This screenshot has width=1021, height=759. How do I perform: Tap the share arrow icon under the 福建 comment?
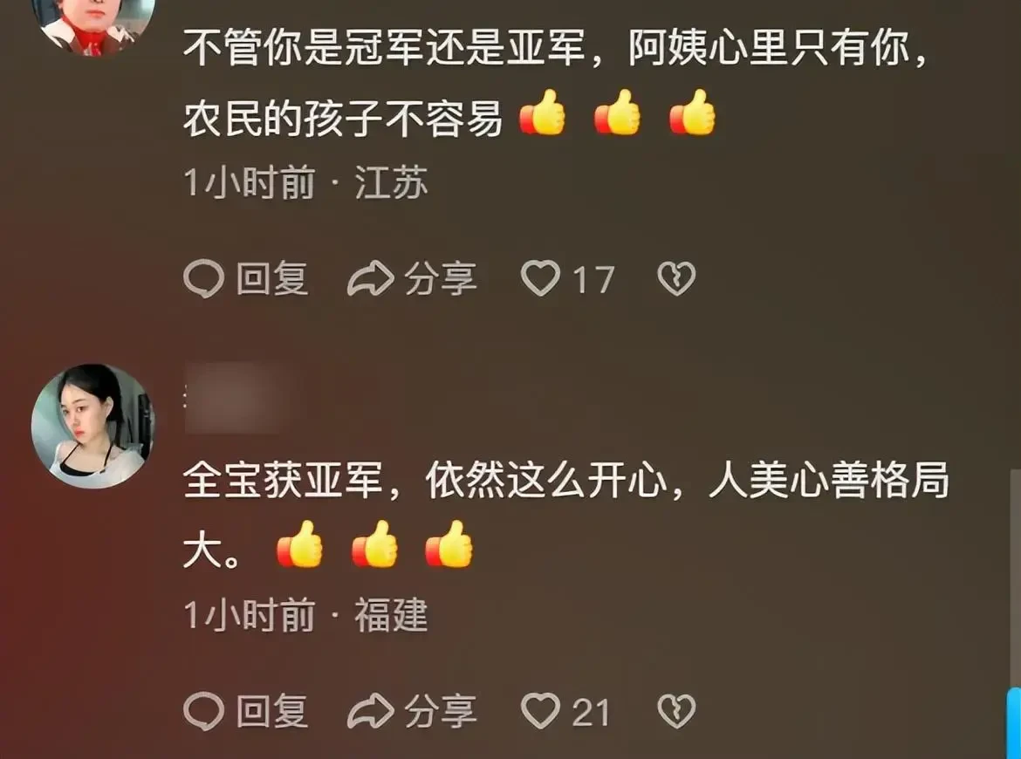(371, 711)
